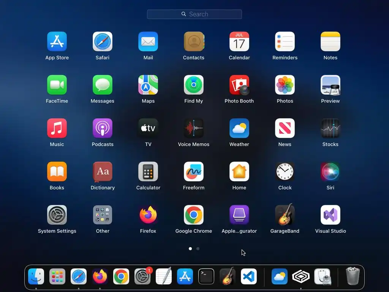The width and height of the screenshot is (389, 292).
Task: Click the Launchpad Search field
Action: tap(194, 14)
